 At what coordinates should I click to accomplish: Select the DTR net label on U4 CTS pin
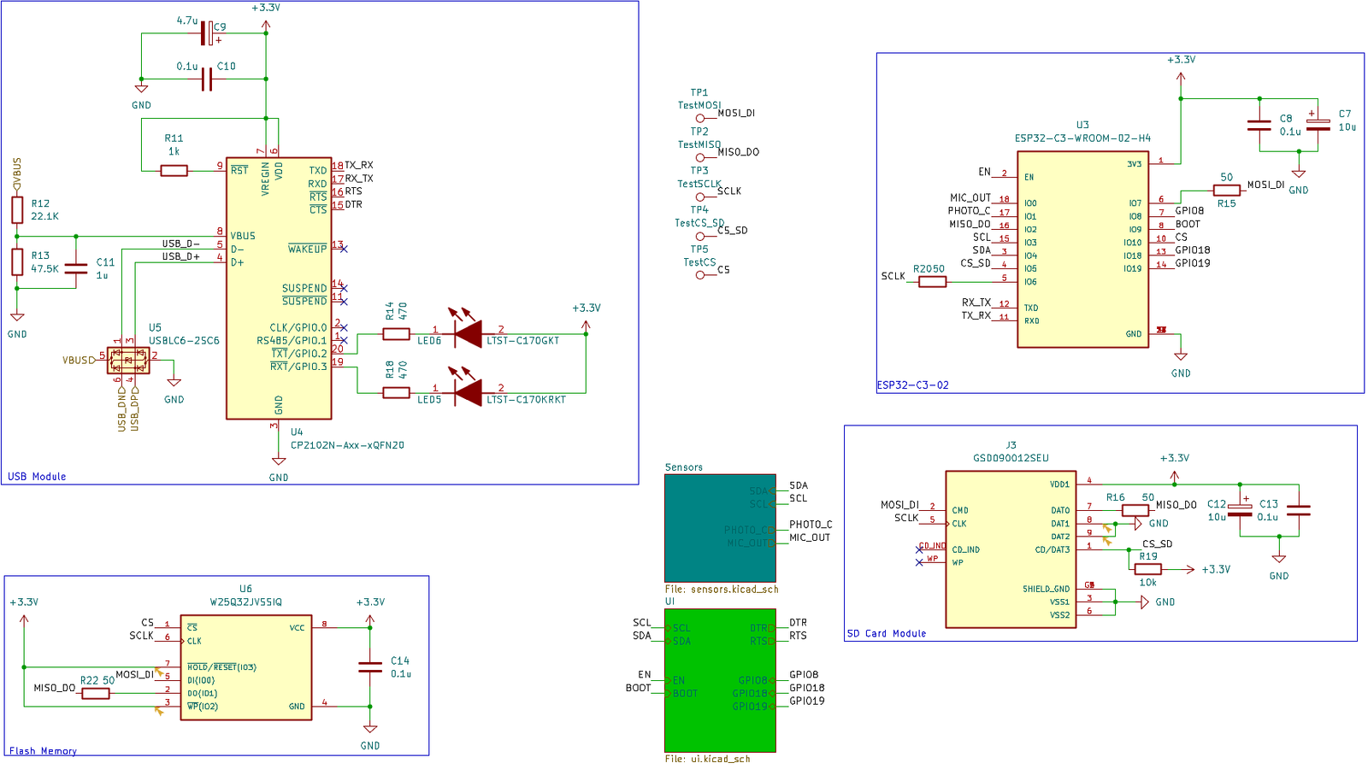354,204
